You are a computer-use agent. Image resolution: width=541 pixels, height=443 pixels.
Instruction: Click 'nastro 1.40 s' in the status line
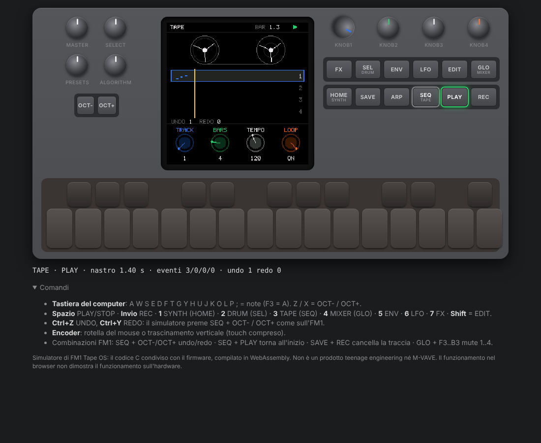[x=118, y=270]
